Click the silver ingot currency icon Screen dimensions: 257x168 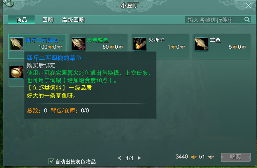point(211,157)
